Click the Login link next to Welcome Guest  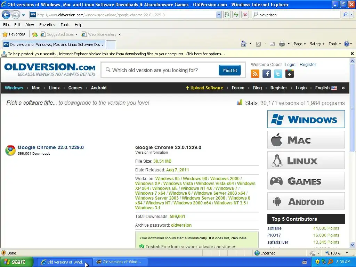[x=290, y=64]
